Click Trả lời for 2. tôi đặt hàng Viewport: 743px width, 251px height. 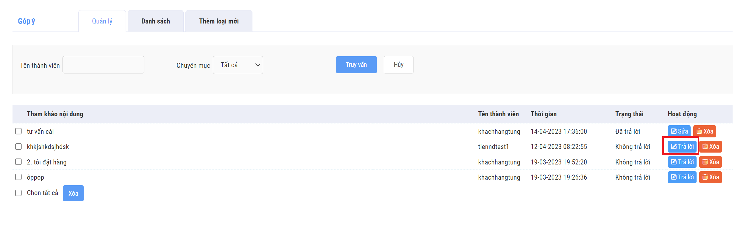point(682,162)
